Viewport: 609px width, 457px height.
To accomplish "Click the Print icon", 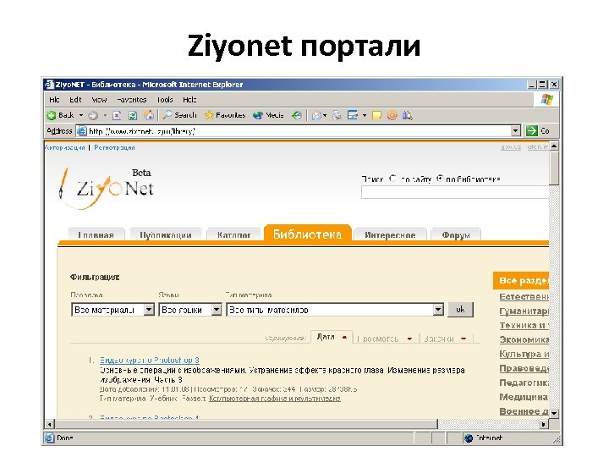I will click(337, 115).
